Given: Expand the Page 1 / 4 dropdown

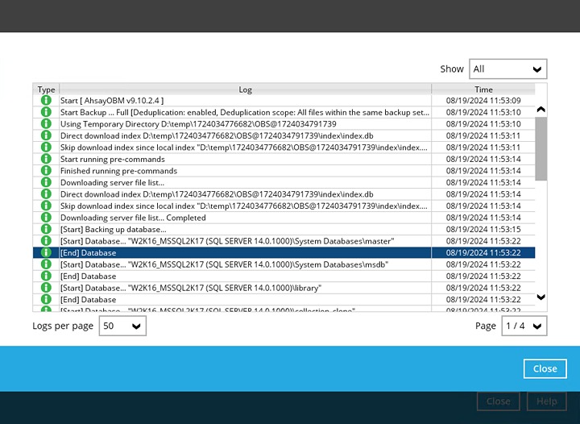Looking at the screenshot, I should pos(524,326).
